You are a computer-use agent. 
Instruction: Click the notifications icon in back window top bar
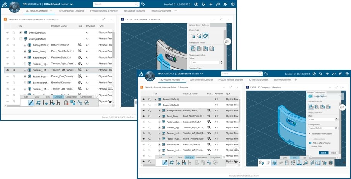click(203, 4)
